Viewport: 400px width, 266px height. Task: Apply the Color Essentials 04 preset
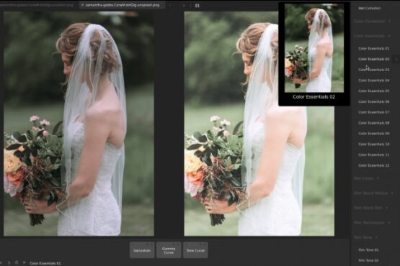point(374,81)
